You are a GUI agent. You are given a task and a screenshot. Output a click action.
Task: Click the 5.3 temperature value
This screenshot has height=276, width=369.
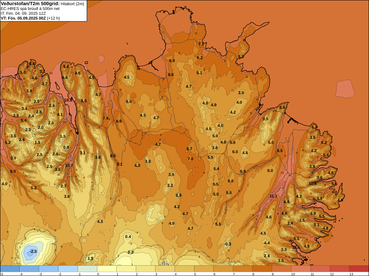241,56
